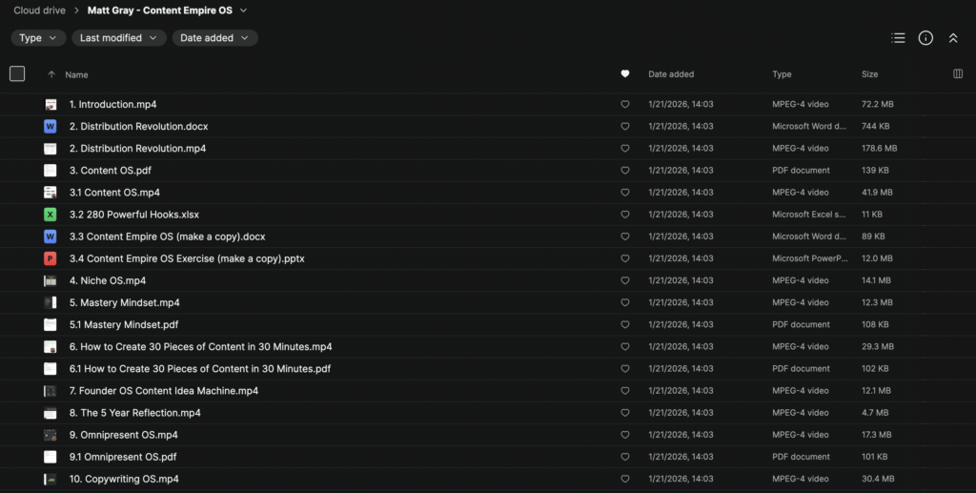976x493 pixels.
Task: Open the info panel icon
Action: point(925,38)
